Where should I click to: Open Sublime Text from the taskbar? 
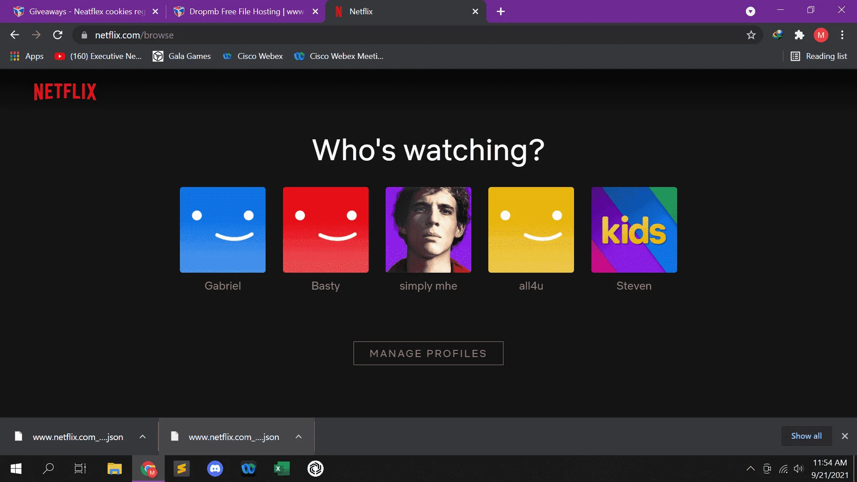click(182, 469)
